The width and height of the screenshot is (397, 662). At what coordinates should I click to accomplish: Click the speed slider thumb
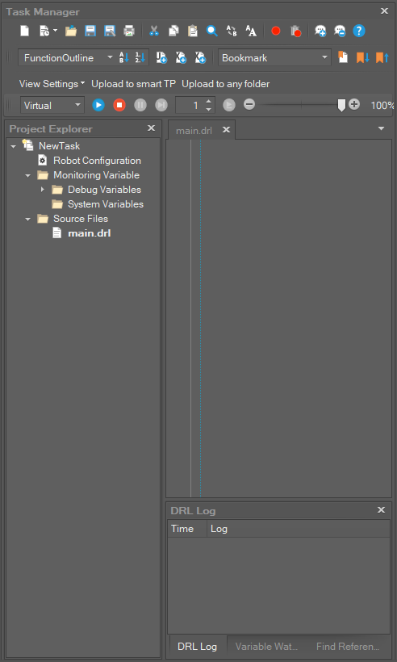tap(341, 106)
